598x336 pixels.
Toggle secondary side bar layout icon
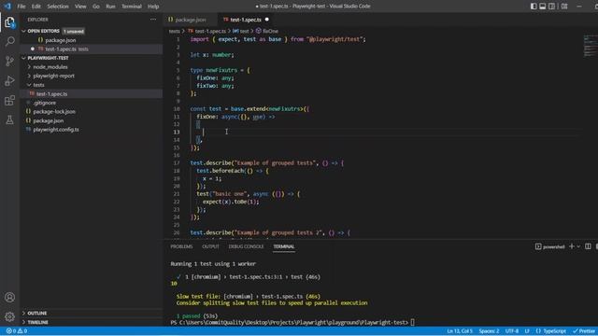click(551, 7)
